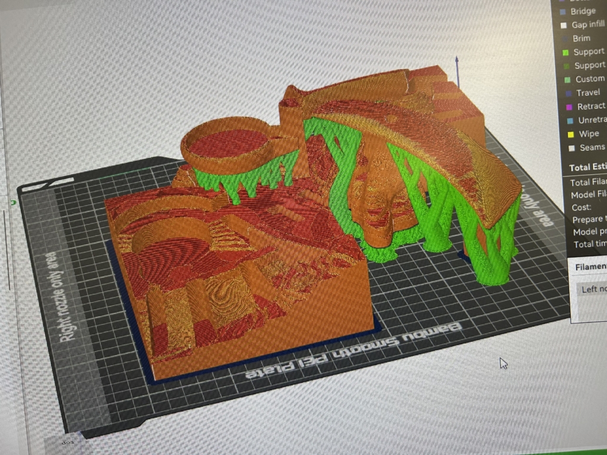
Task: Click the Bambu Smooth PEI Plate label
Action: point(354,351)
